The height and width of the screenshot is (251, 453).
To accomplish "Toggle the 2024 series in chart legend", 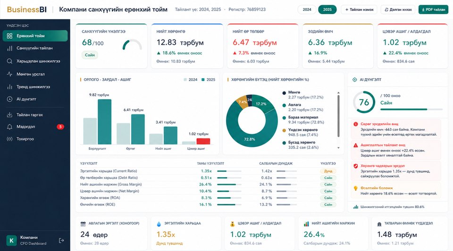I will (x=191, y=80).
